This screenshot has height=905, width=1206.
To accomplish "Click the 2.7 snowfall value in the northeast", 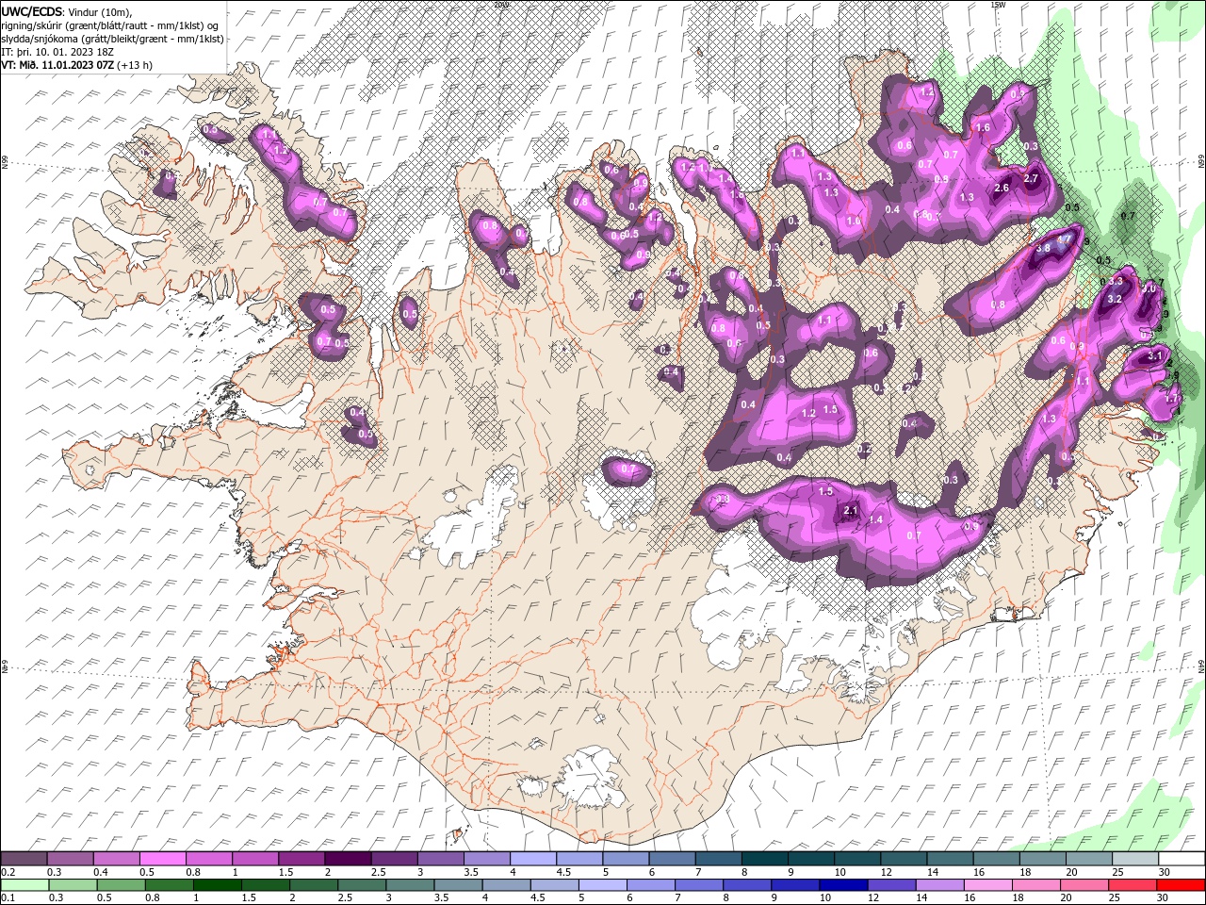I will [1030, 179].
